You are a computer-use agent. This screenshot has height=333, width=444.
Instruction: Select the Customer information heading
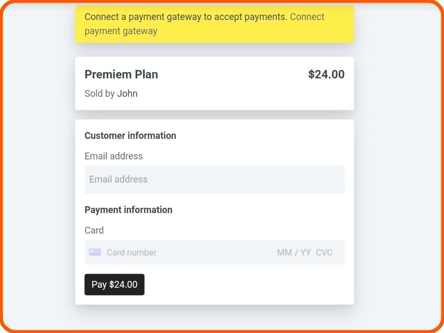click(x=130, y=136)
